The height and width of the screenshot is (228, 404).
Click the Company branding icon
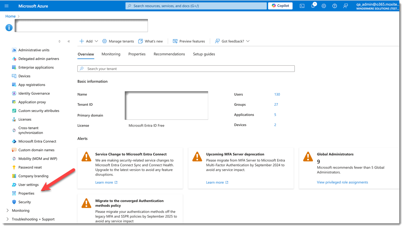(14, 176)
